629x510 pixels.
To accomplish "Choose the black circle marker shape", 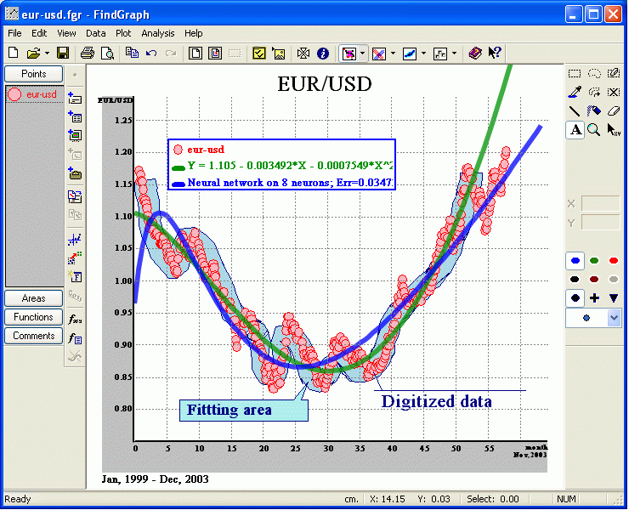I will [575, 298].
